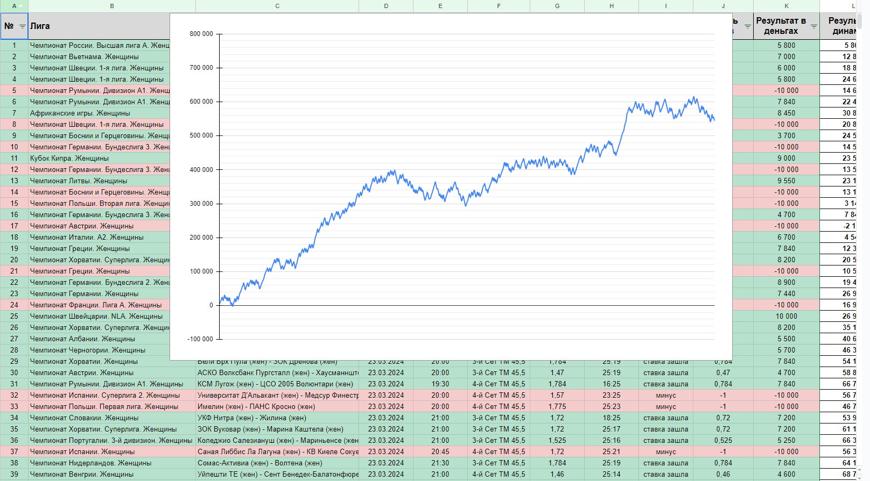Select coefficient cell 0,46
Image resolution: width=870 pixels, height=481 pixels.
(x=723, y=474)
